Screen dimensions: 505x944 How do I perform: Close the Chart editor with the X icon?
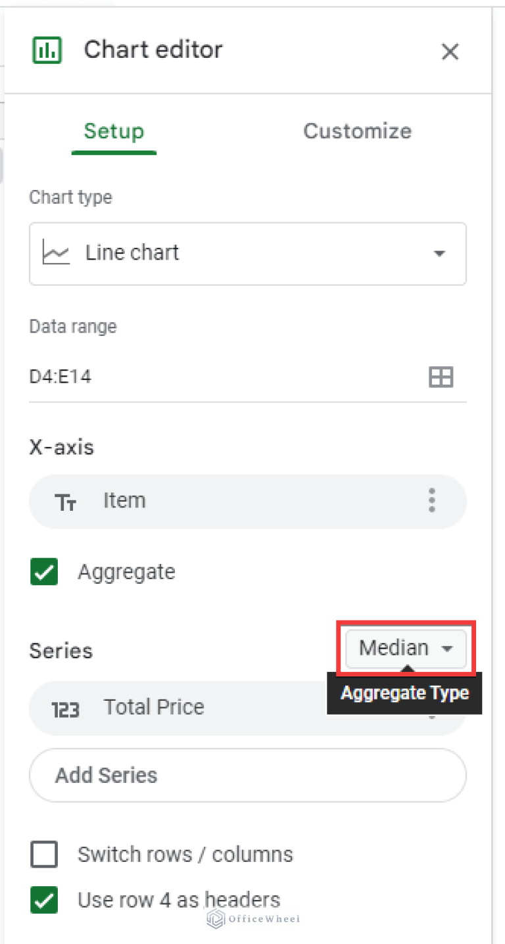pos(450,51)
